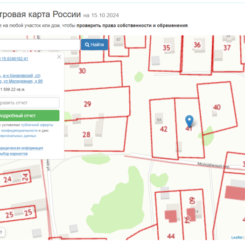The width and height of the screenshot is (245, 245).
Task: Open the юридическая информация link
Action: click(21, 148)
